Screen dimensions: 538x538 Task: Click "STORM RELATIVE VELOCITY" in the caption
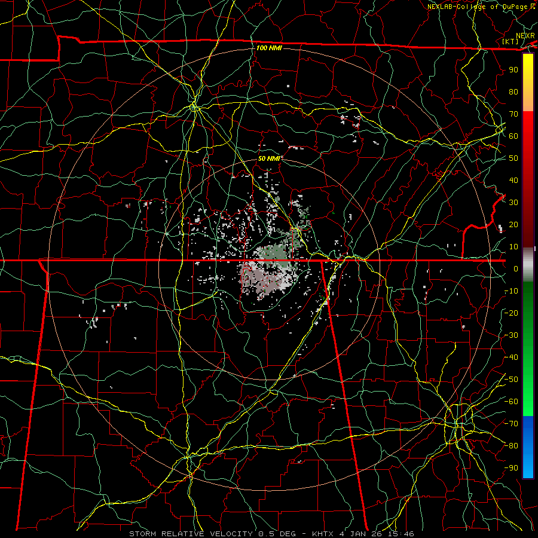[191, 534]
